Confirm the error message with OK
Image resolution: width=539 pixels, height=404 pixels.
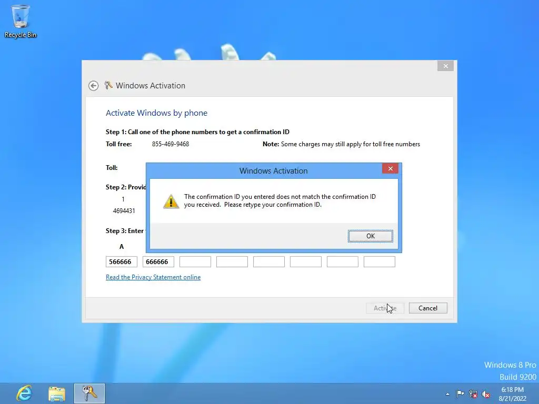[x=370, y=236]
